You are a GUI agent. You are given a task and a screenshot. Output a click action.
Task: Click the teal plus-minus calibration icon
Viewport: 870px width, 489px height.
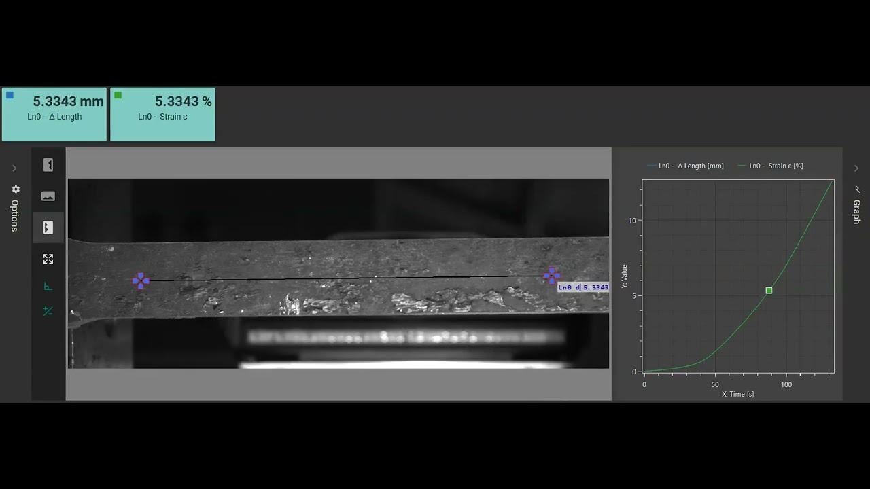tap(48, 311)
